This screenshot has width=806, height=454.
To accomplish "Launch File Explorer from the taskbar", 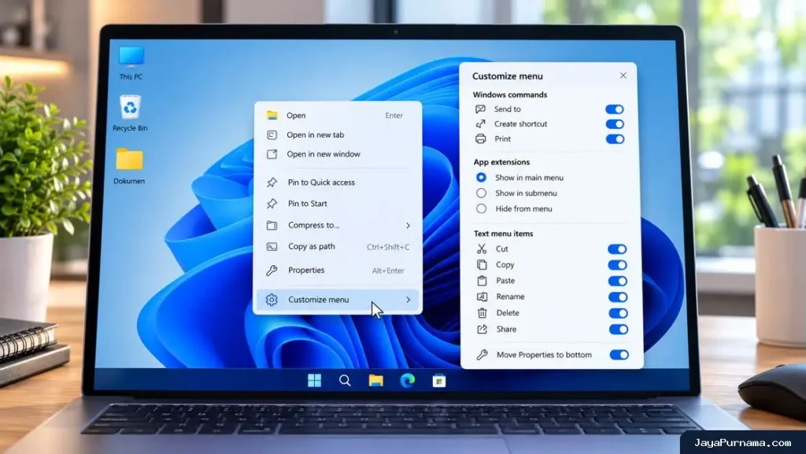I will click(x=375, y=381).
